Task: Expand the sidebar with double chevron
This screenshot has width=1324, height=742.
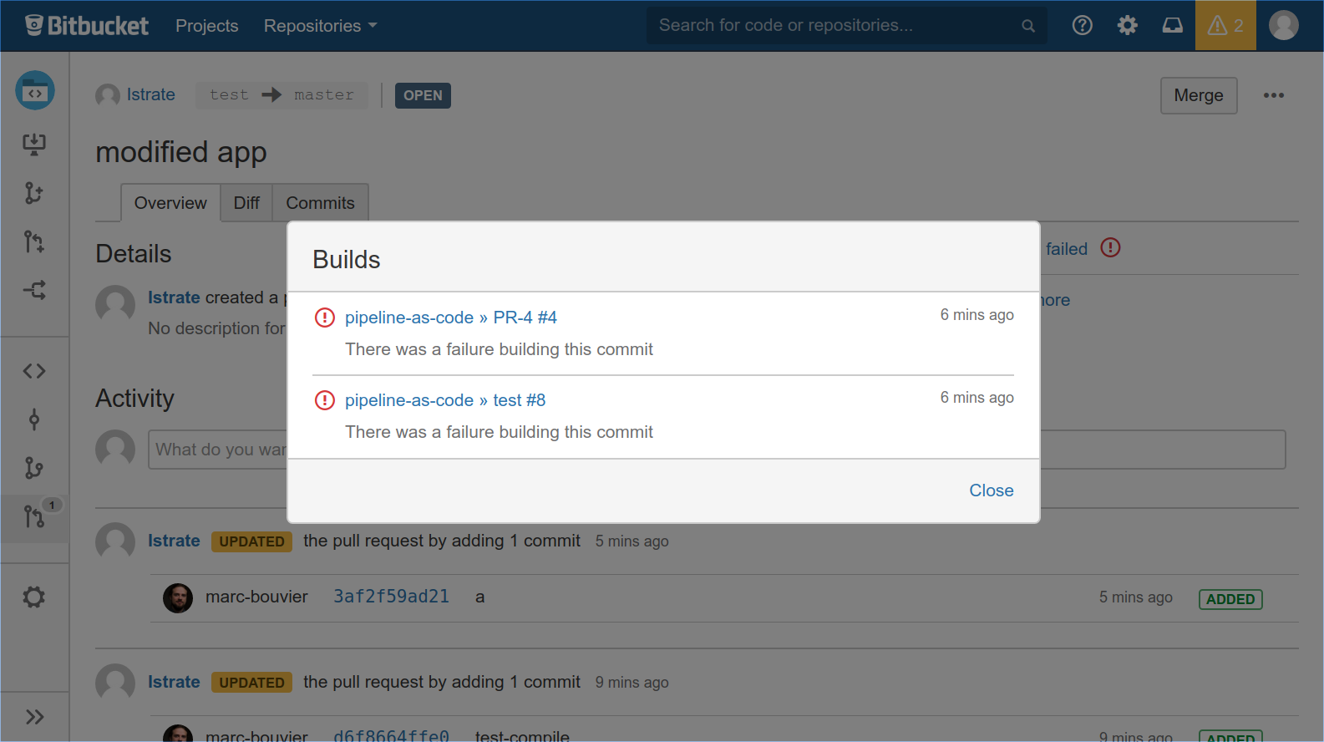Action: click(34, 717)
